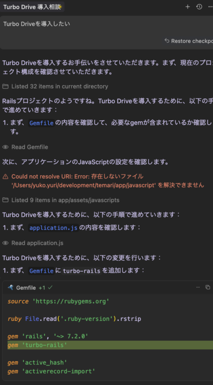Click folder icon beside Listed 32 items
Image resolution: width=213 pixels, height=385 pixels.
click(x=5, y=87)
